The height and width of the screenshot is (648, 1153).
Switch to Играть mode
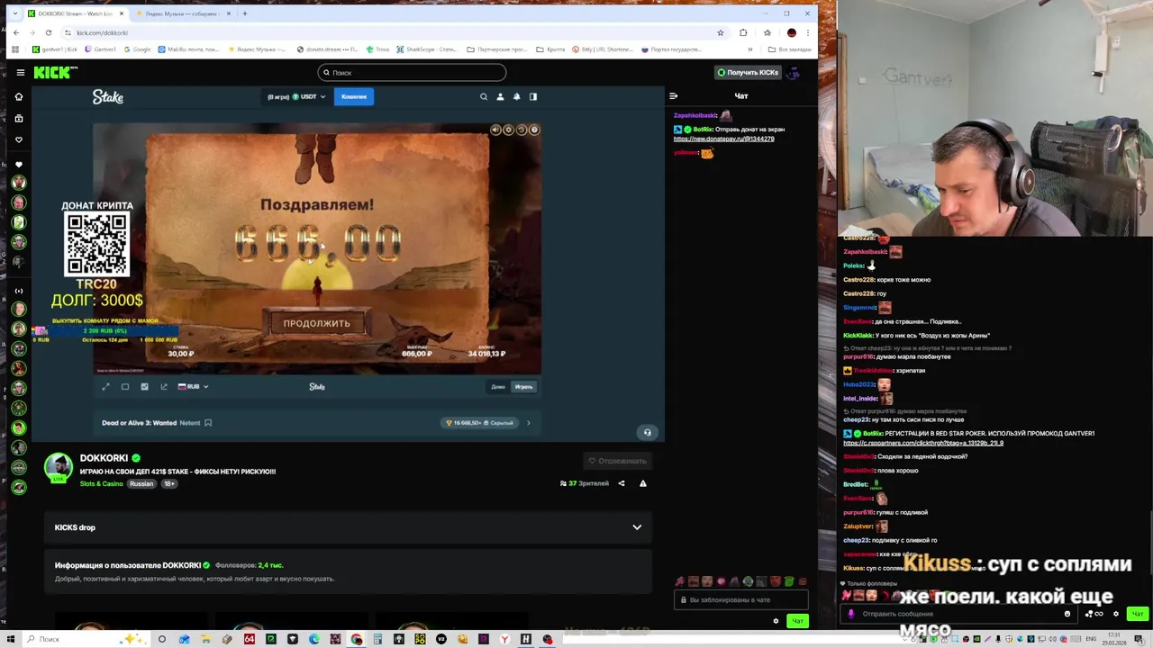523,386
